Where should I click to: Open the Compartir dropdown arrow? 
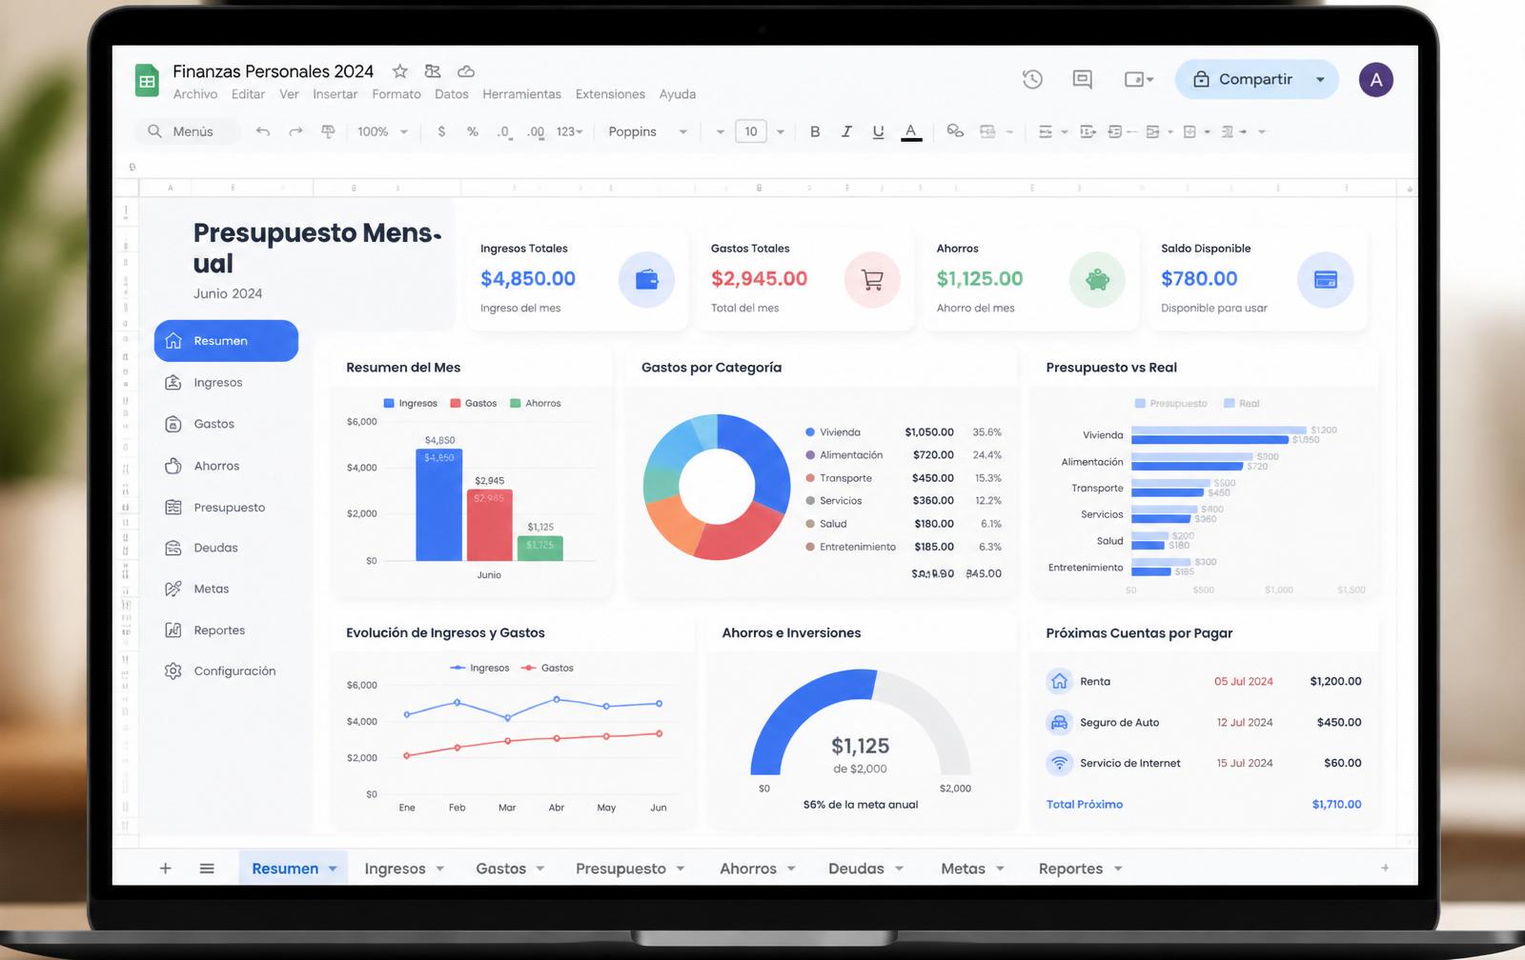tap(1320, 79)
